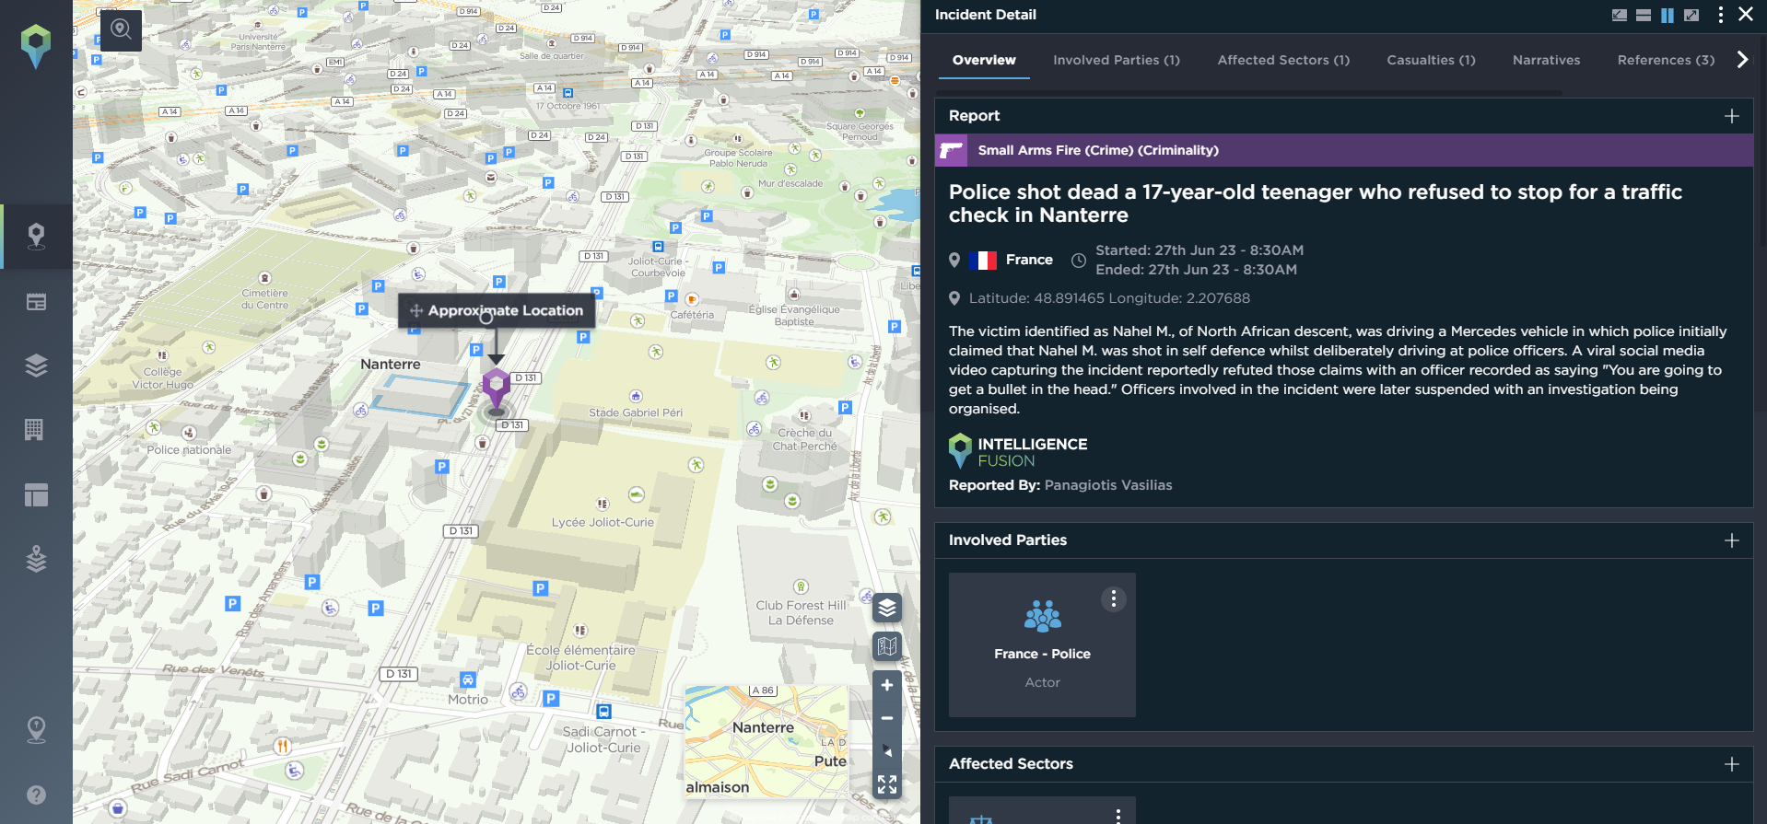
Task: Select the map pin sidebar icon
Action: (36, 237)
